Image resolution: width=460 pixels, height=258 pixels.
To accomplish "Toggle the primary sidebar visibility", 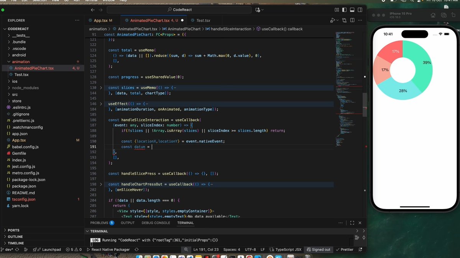I will coord(344,10).
